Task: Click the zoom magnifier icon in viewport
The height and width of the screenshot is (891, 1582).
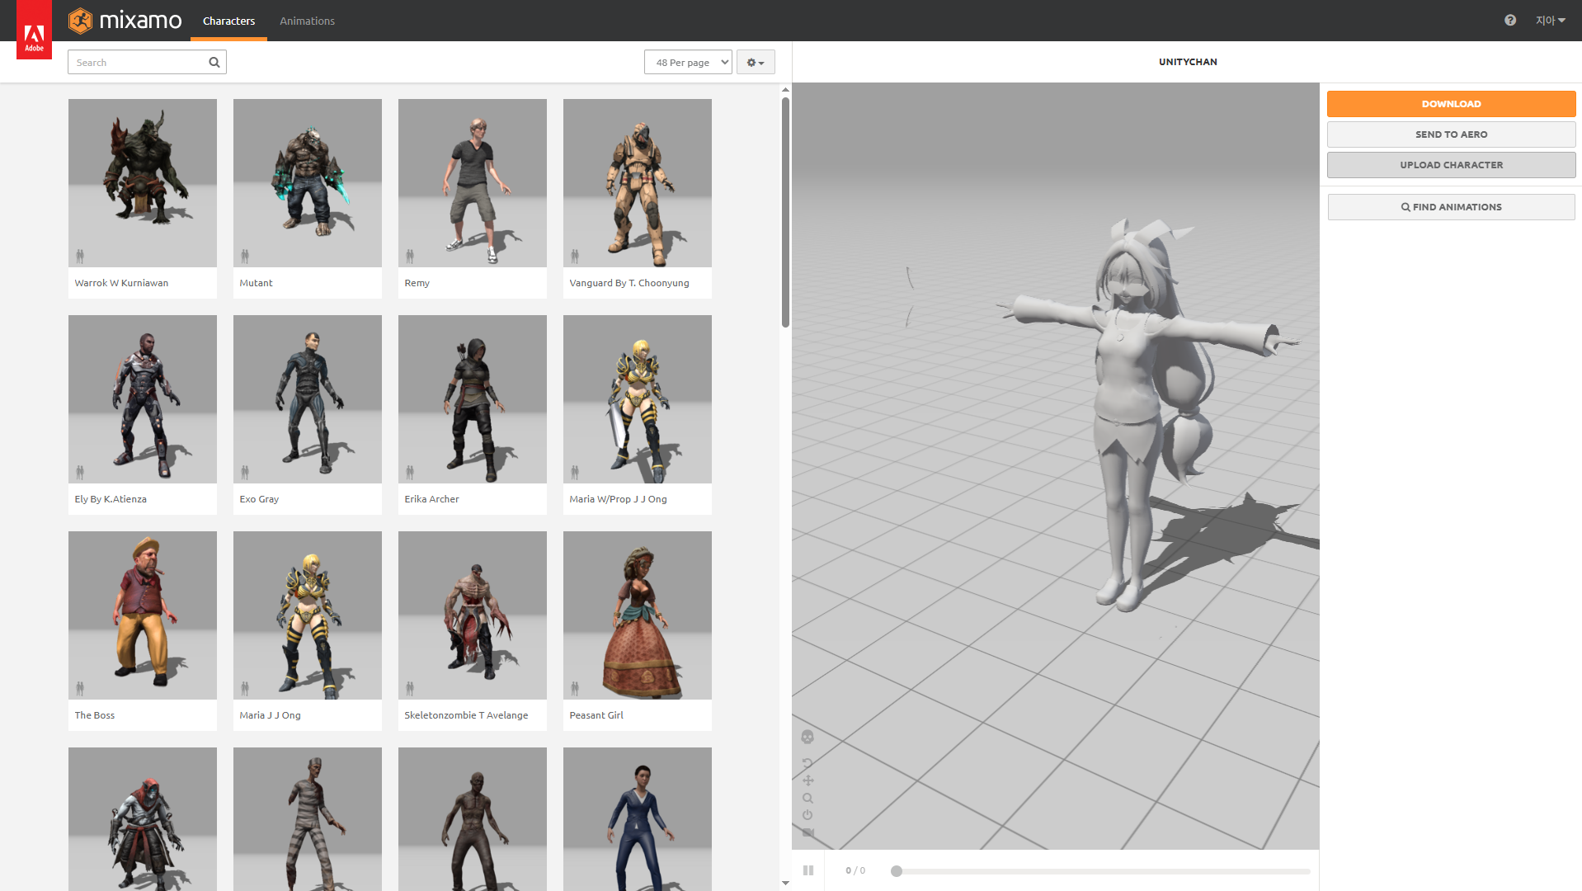Action: tap(807, 798)
